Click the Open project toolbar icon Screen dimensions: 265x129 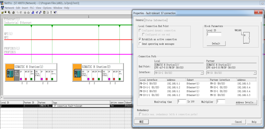3,12
